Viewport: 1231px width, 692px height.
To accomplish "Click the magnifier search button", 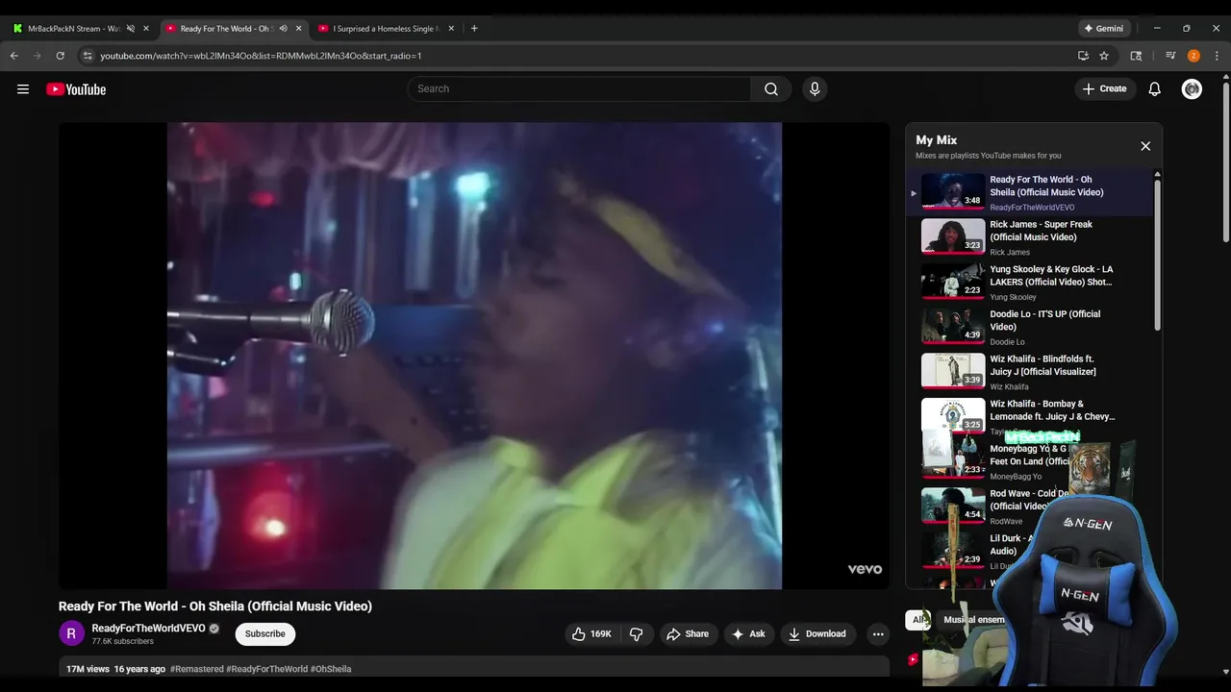I will pos(771,89).
